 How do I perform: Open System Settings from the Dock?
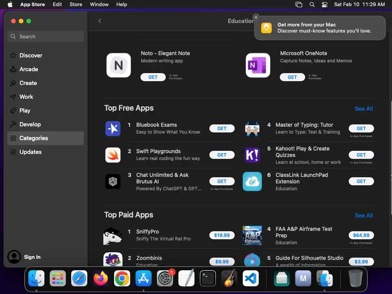pos(165,278)
